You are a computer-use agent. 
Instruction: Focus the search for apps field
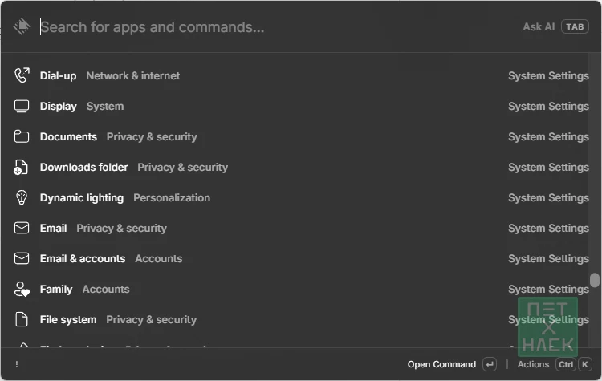coord(276,26)
